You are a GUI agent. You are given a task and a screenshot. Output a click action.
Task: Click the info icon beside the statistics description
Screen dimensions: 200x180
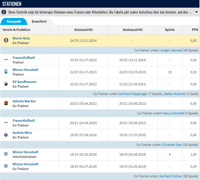4,12
